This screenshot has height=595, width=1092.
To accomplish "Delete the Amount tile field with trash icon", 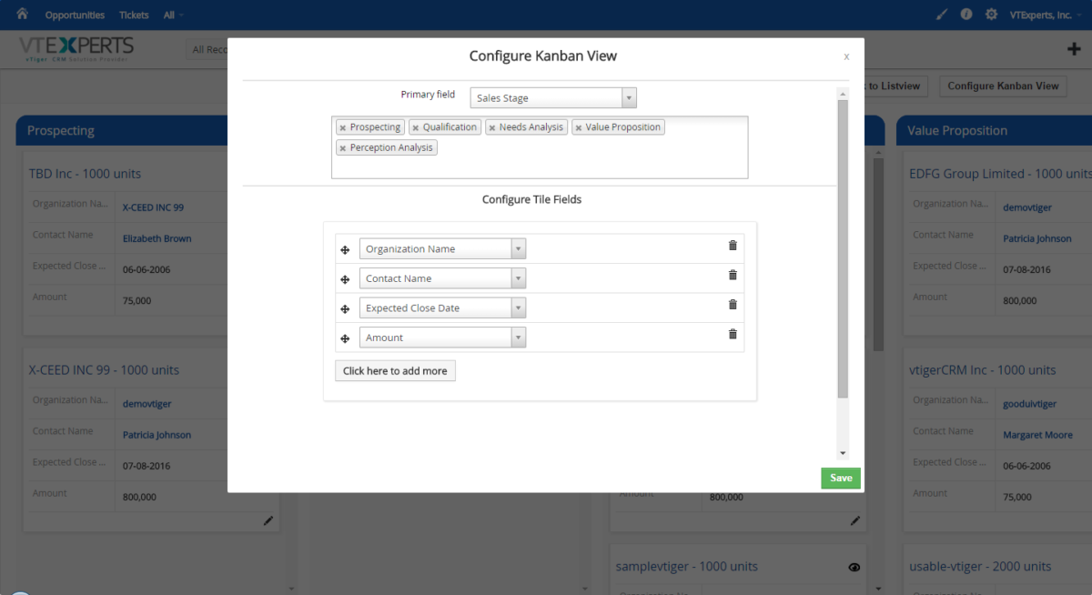I will coord(733,334).
